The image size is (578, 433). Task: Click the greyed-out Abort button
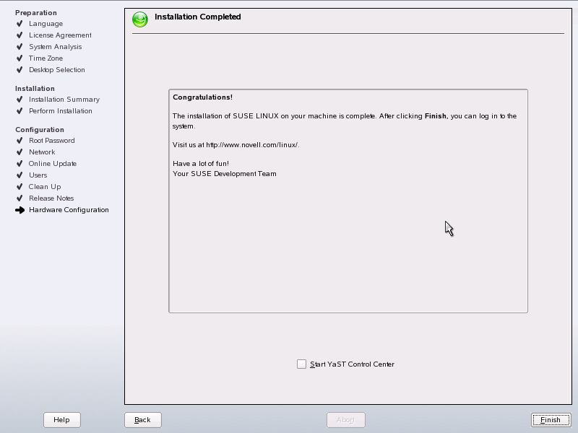[x=346, y=420]
